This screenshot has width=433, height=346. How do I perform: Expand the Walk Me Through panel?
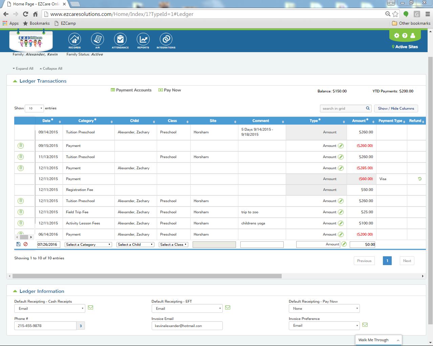point(378,340)
